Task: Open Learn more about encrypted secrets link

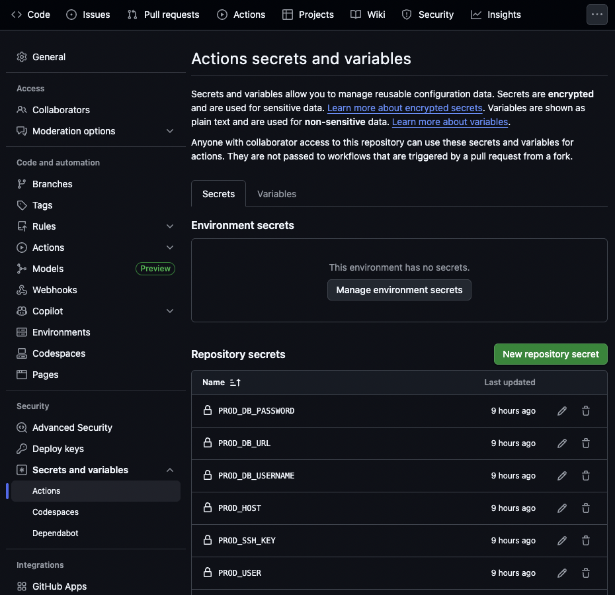Action: pyautogui.click(x=405, y=108)
